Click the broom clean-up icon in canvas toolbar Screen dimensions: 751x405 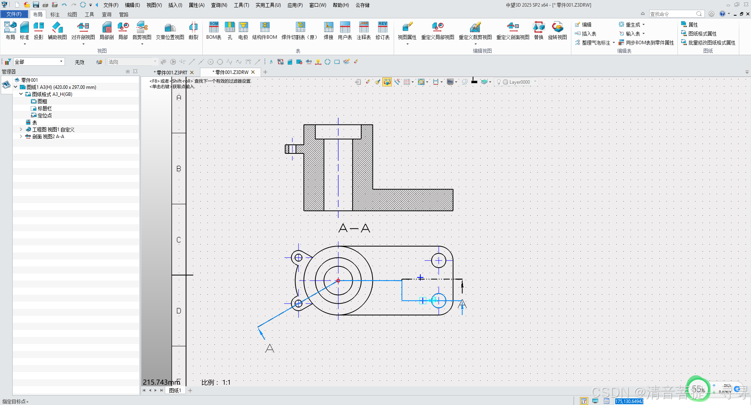(377, 82)
